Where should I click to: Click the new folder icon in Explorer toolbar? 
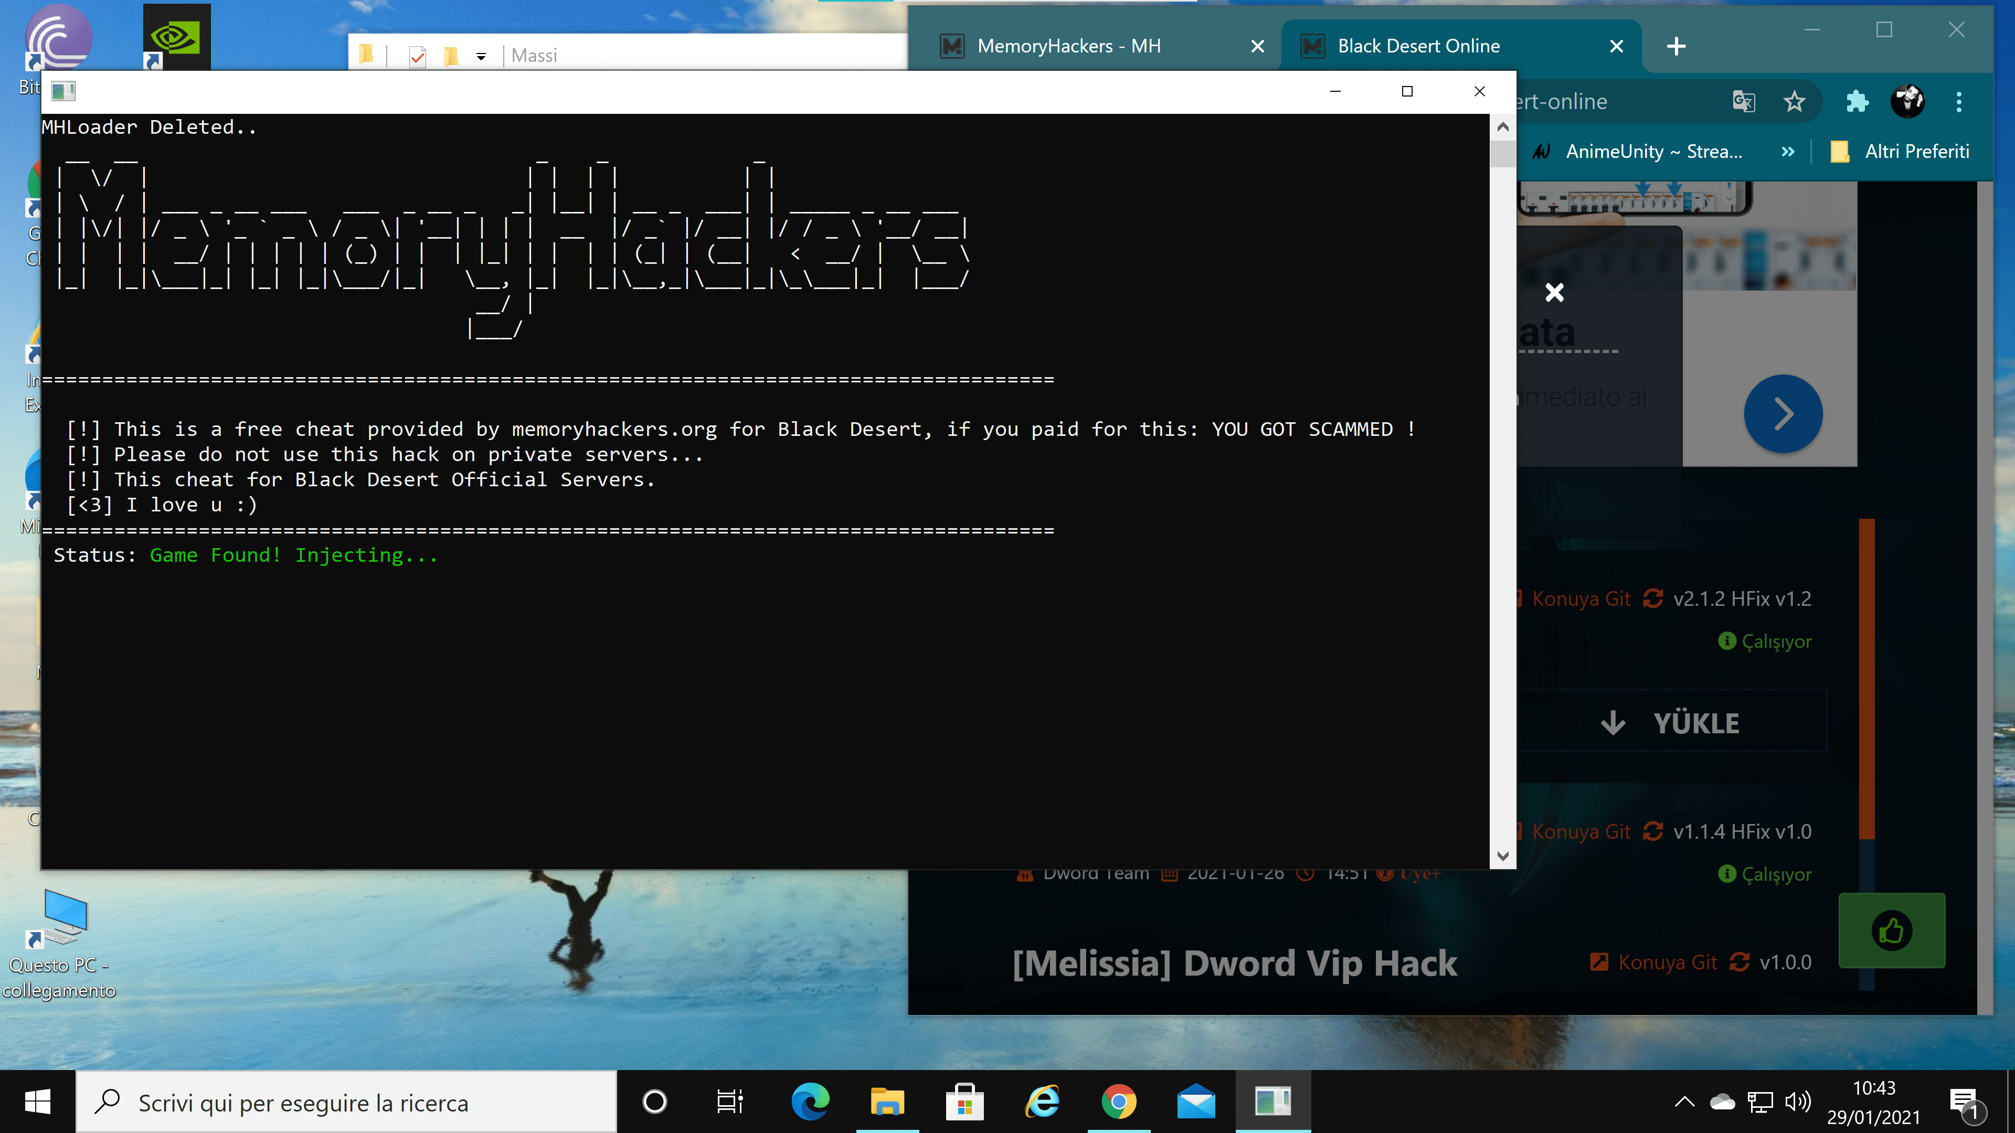pos(451,56)
